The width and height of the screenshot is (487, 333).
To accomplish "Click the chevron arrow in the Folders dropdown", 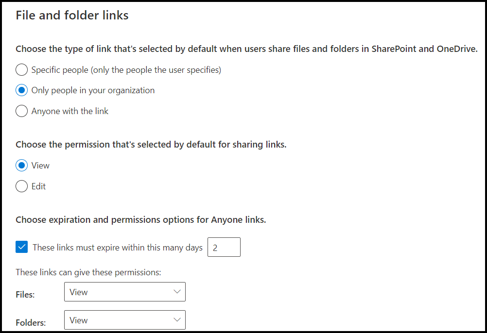I will point(176,320).
